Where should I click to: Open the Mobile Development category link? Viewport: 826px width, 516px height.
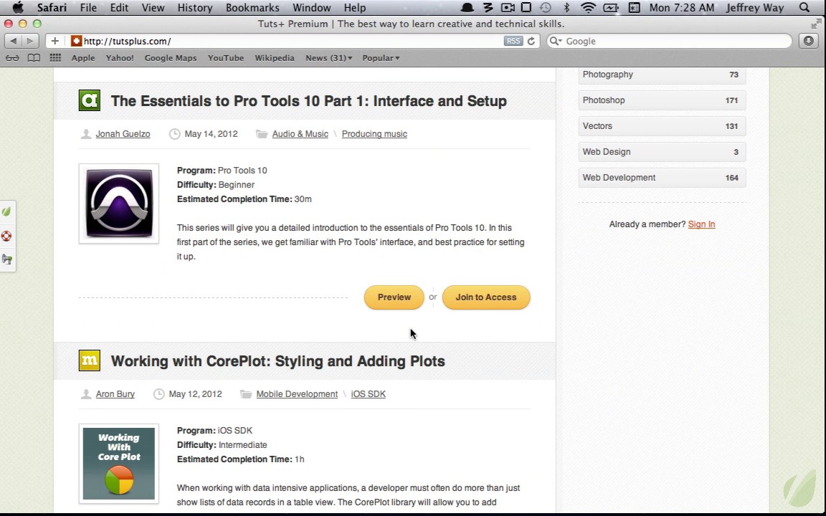point(297,394)
